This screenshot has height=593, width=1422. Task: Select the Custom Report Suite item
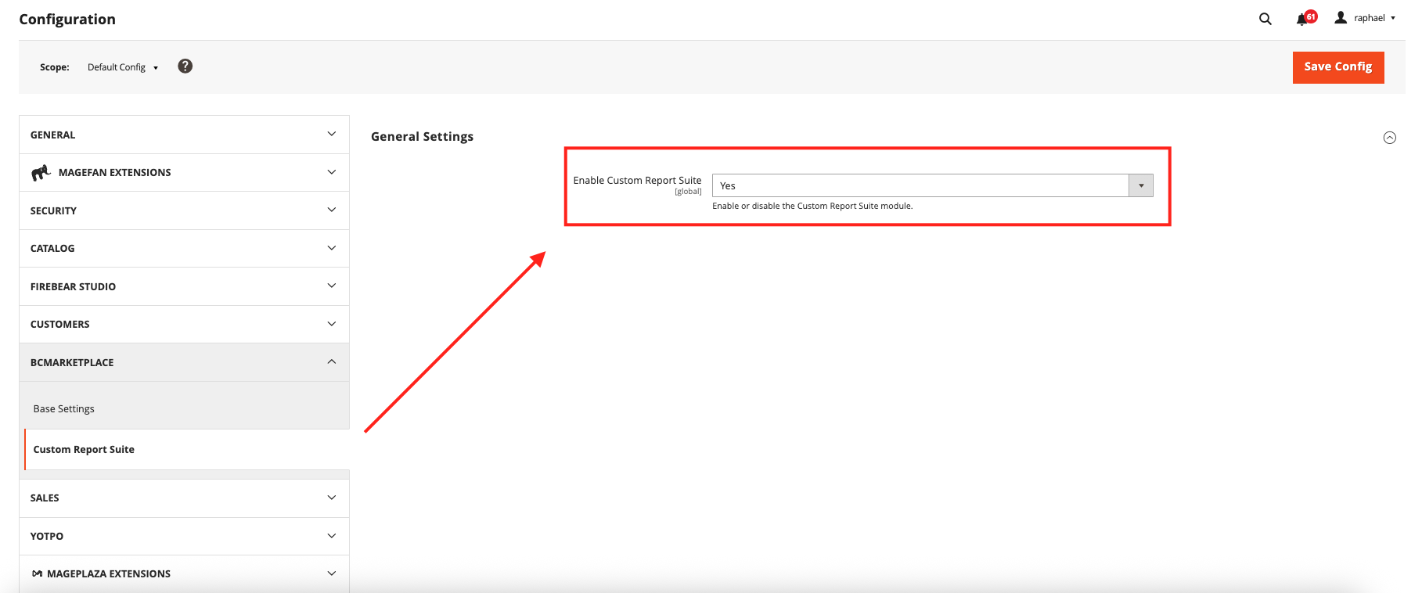(x=186, y=450)
